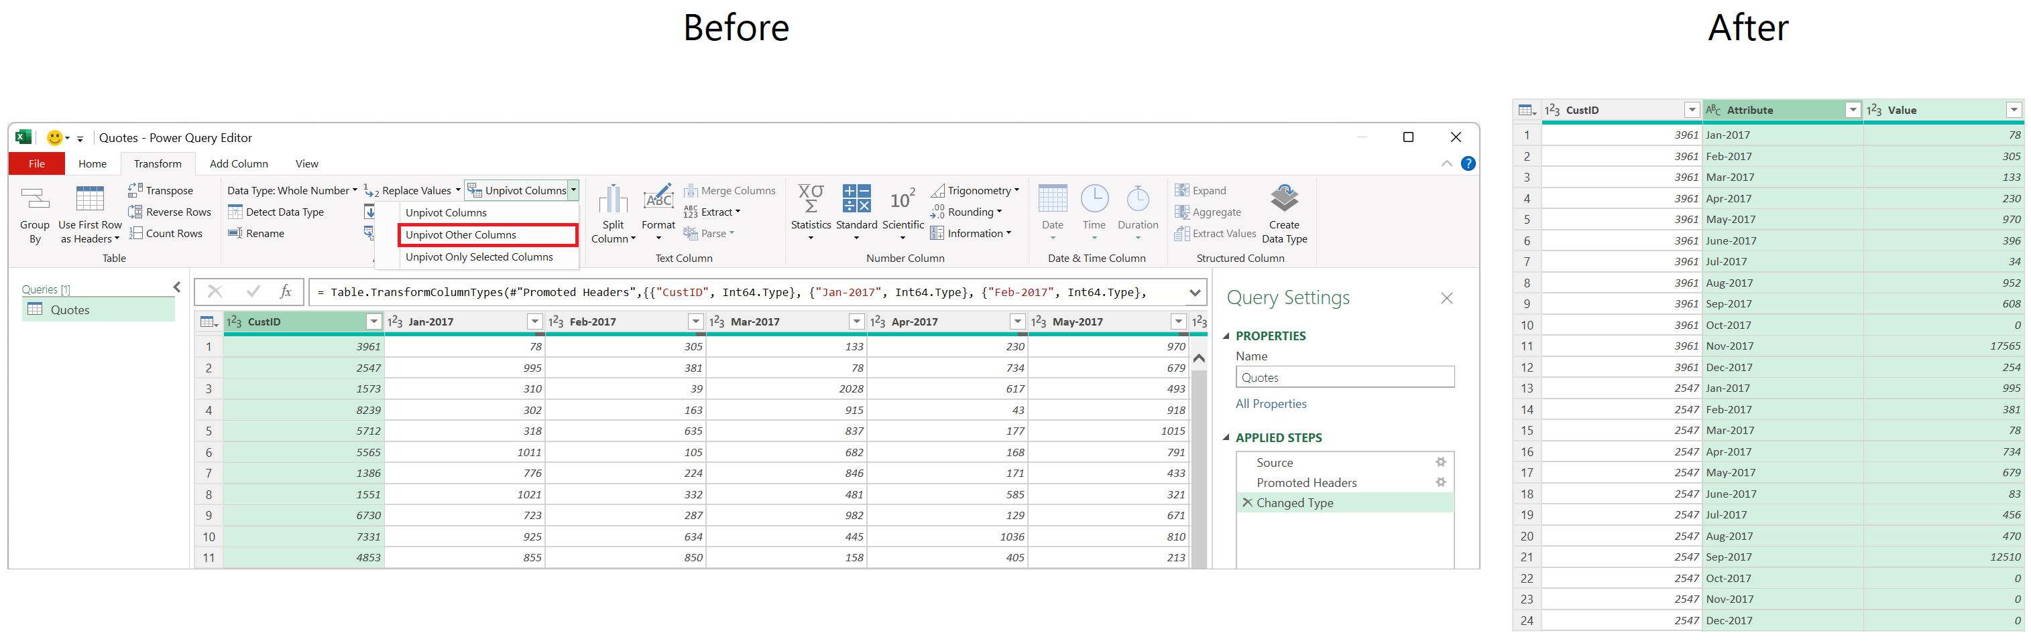Viewport: 2031px width, 641px height.
Task: Open the Time column tool
Action: point(1094,212)
